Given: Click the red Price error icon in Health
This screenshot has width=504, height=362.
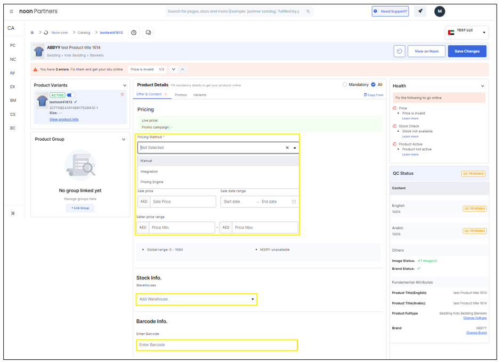Looking at the screenshot, I should [395, 108].
